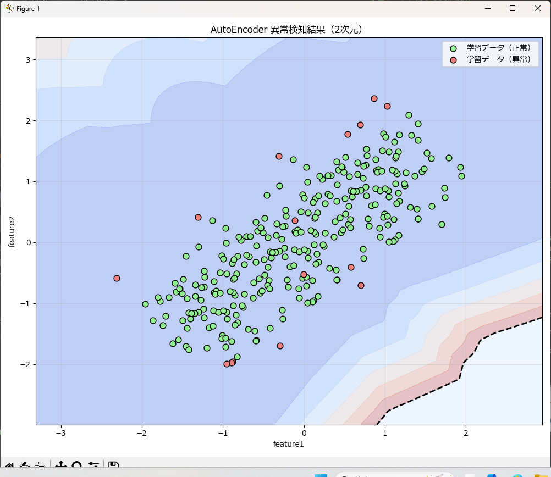The width and height of the screenshot is (551, 477).
Task: Toggle the Pan tool with cross arrows
Action: click(x=60, y=466)
